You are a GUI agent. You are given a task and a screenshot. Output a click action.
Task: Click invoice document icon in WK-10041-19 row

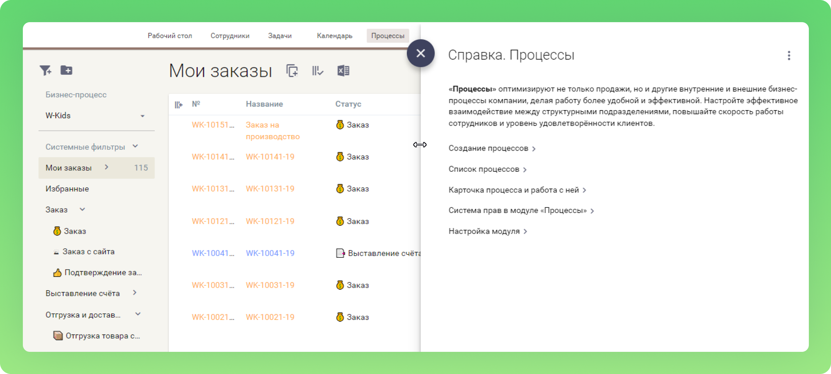click(340, 253)
